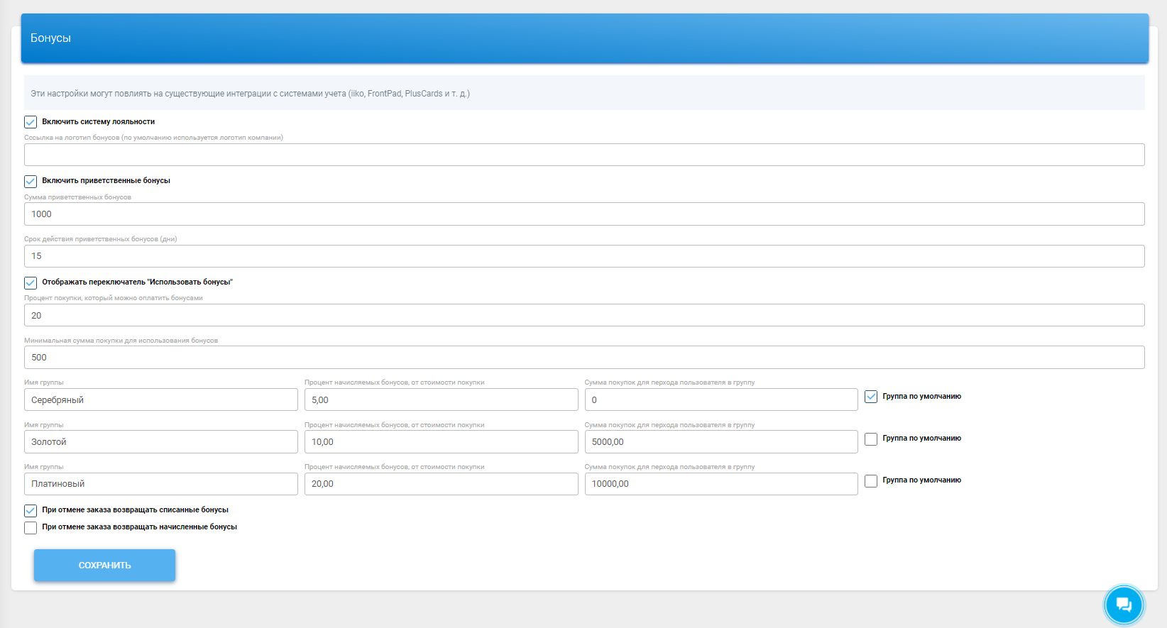Click the Платиновый group name field
This screenshot has height=628, width=1167.
pos(160,484)
